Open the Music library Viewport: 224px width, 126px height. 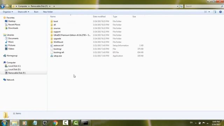(11, 42)
